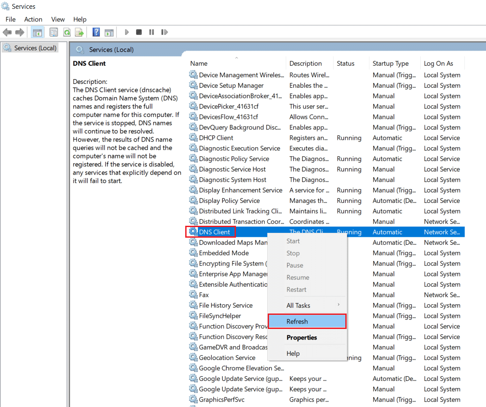The image size is (486, 407).
Task: Open Help via blue question mark icon
Action: [x=96, y=32]
